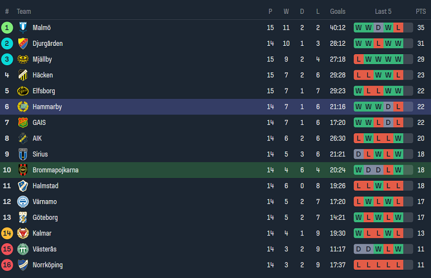Click Västerås's red position 15 badge
431x278 pixels.
coord(7,249)
